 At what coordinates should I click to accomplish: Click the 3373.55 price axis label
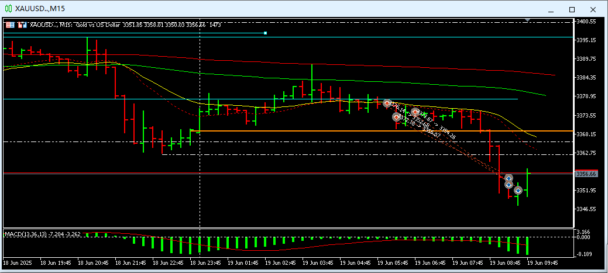pos(586,115)
